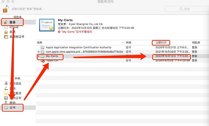Sort by 钥匙串 column header
Image resolution: width=209 pixels, height=126 pixels.
(196, 43)
